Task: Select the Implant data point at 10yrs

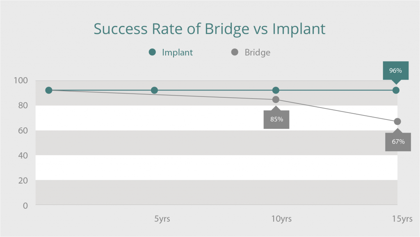Action: (276, 90)
